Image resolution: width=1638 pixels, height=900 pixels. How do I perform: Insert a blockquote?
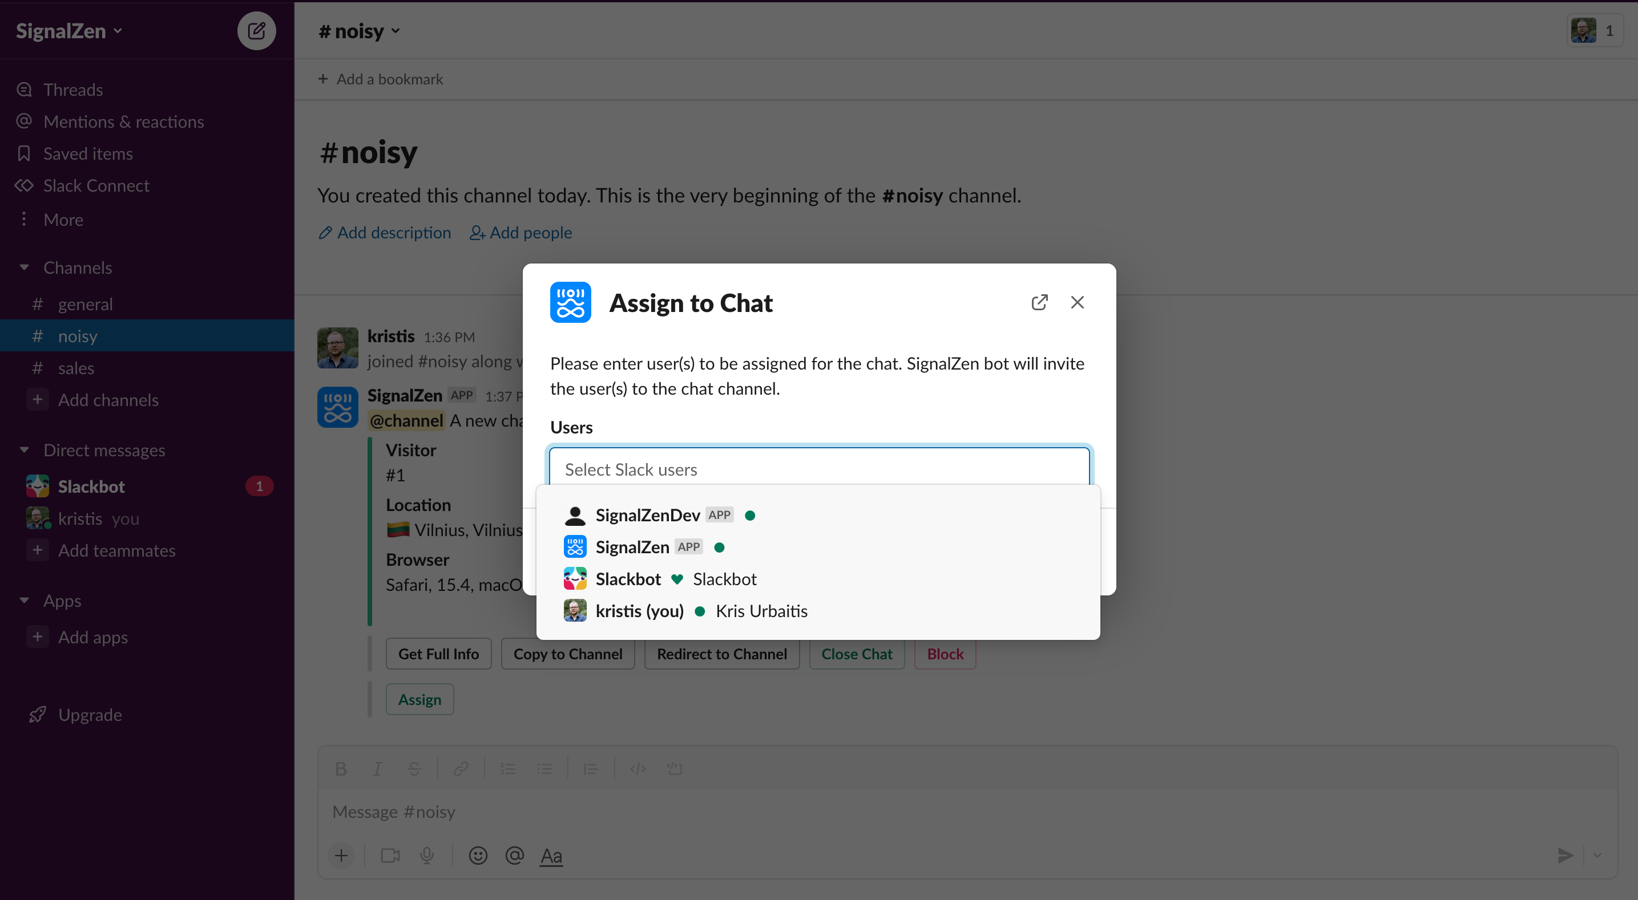click(591, 768)
